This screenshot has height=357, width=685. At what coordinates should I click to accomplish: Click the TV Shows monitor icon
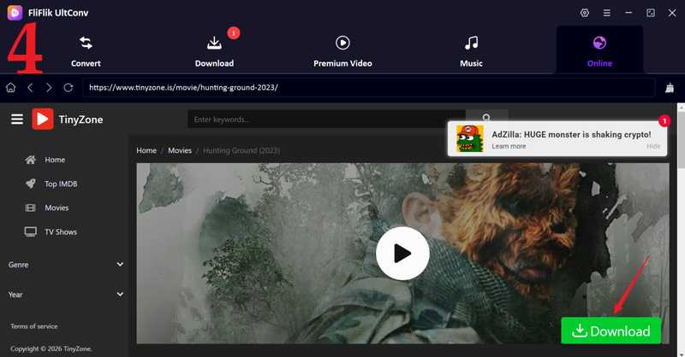point(31,232)
